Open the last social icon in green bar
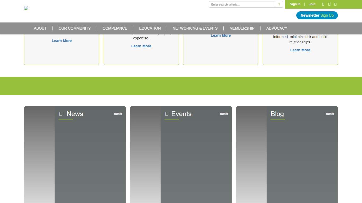The image size is (362, 203). coord(335,4)
